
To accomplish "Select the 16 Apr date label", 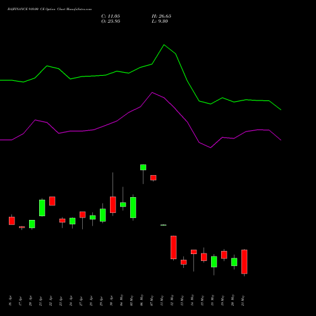I will 11,301.
